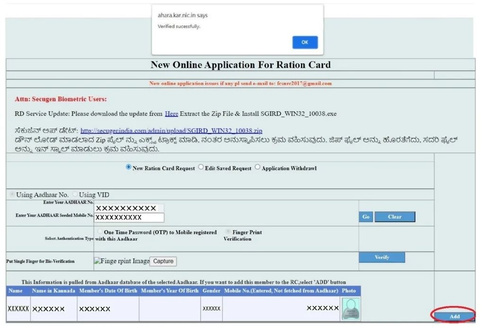This screenshot has width=484, height=326.
Task: Click the 'Verified sucessfully.' dialog message
Action: coord(179,26)
